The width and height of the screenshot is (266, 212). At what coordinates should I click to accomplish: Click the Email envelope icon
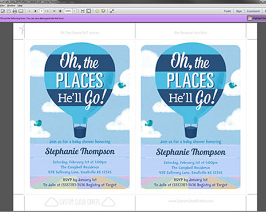coord(21,11)
